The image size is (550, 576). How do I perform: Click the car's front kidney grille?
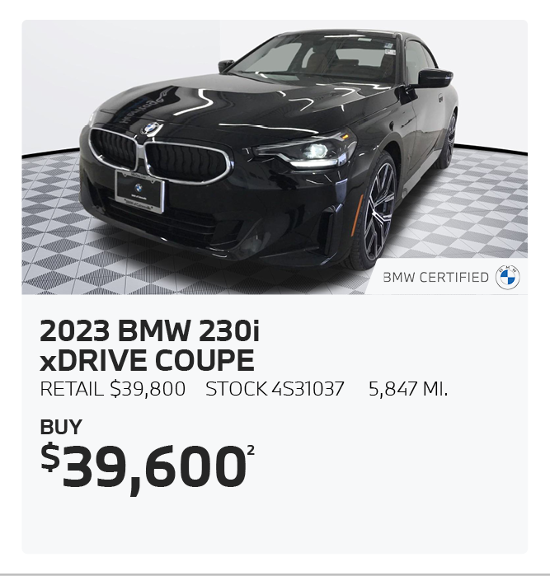point(160,156)
